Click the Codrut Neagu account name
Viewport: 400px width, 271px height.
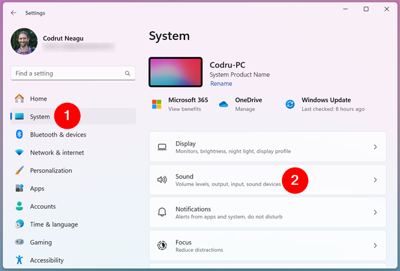[63, 38]
